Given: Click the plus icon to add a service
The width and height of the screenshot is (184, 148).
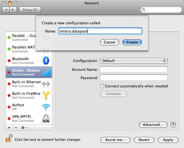Looking at the screenshot, I should 9,127.
